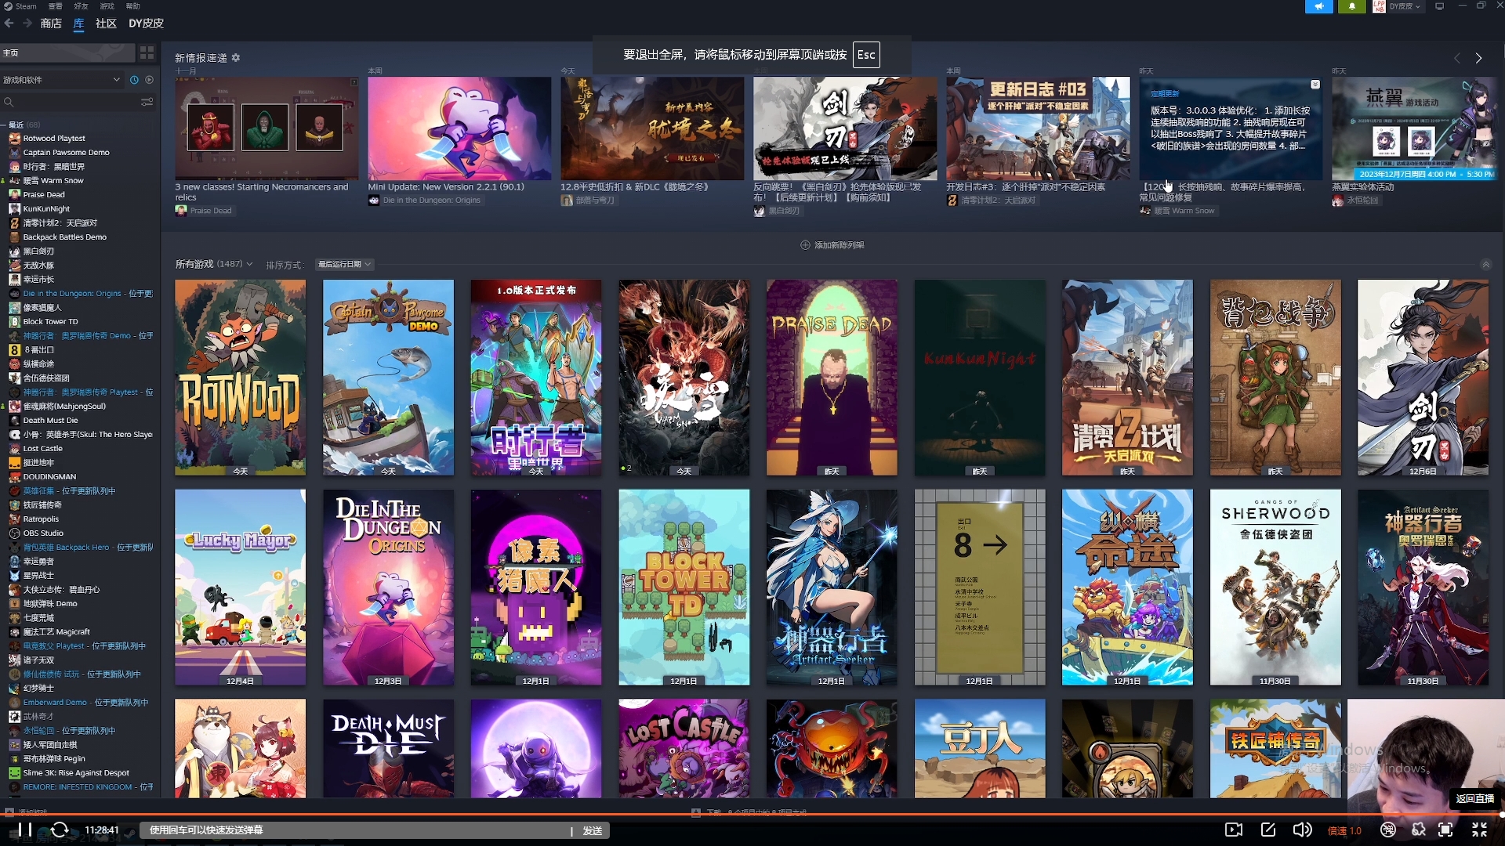Image resolution: width=1505 pixels, height=846 pixels.
Task: Open Rotwood game cover
Action: point(240,378)
